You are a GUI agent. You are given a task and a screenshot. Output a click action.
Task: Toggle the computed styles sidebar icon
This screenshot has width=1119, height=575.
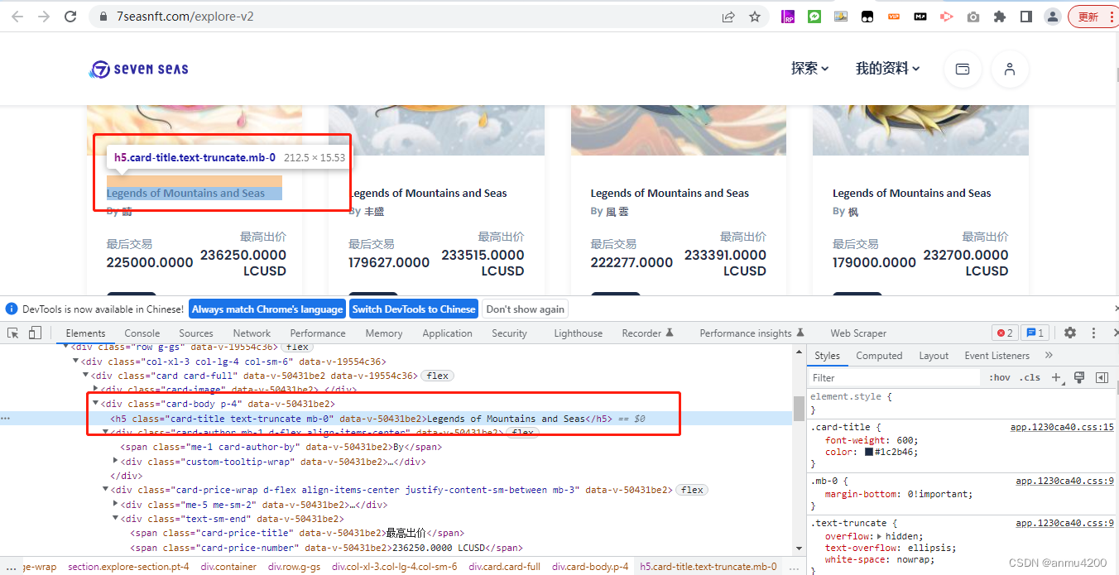1102,377
